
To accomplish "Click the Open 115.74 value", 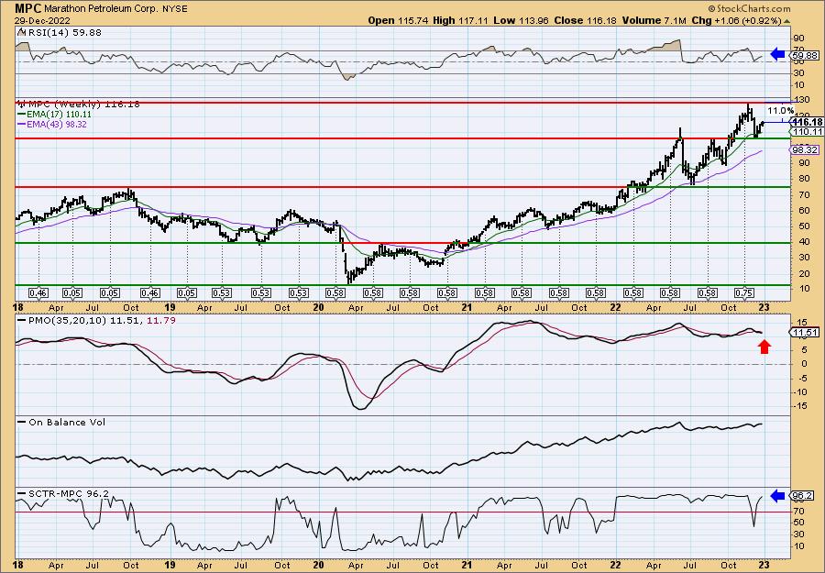I will [399, 20].
